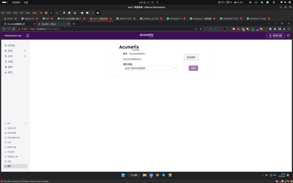Open the shield-icon sidebar item below 用户
The height and width of the screenshot is (183, 293).
click(x=11, y=128)
